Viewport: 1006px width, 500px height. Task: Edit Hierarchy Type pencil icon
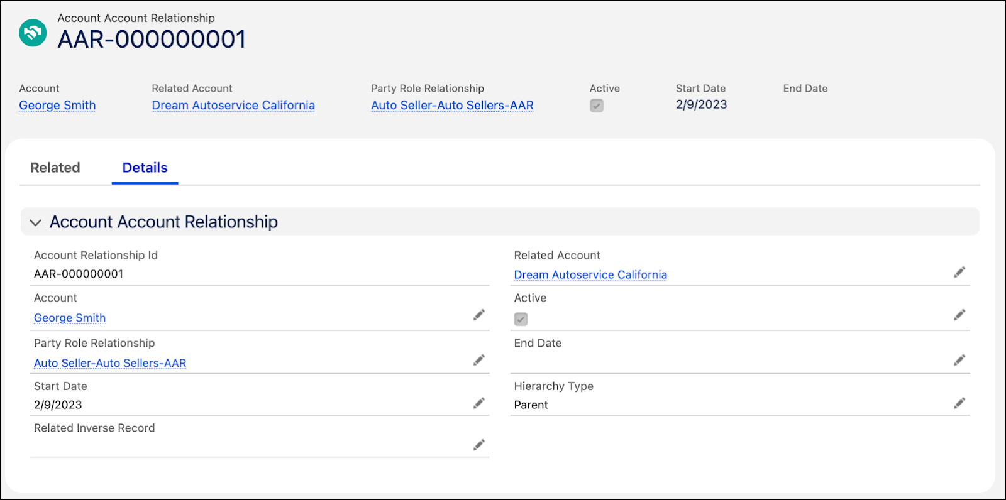[959, 403]
